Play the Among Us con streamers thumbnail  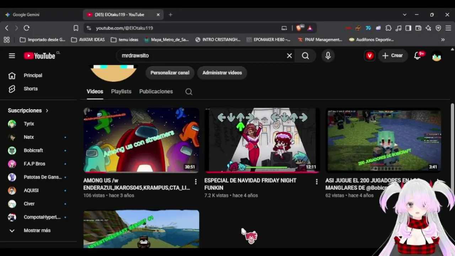point(141,140)
